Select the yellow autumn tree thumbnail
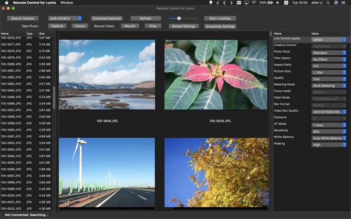Image resolution: width=351 pixels, height=219 pixels. coord(217,173)
